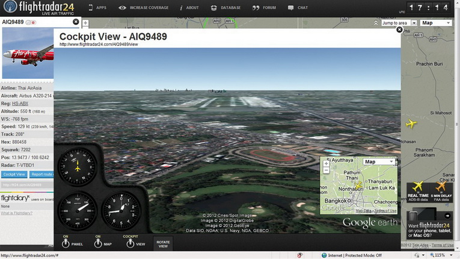The height and width of the screenshot is (259, 460).
Task: Click the airspeed indicator gauge
Action: (78, 210)
